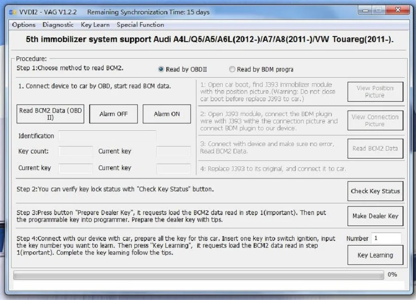
Task: Focus the Key count input field
Action: point(76,151)
